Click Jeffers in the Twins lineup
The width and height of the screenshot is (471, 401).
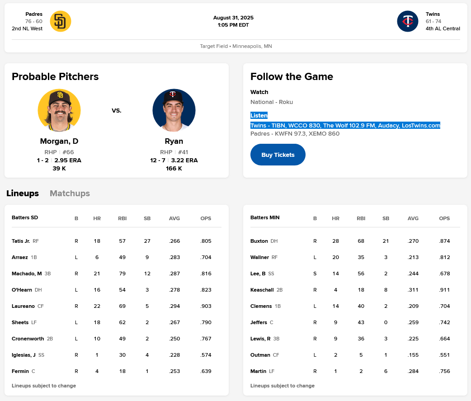coord(259,322)
